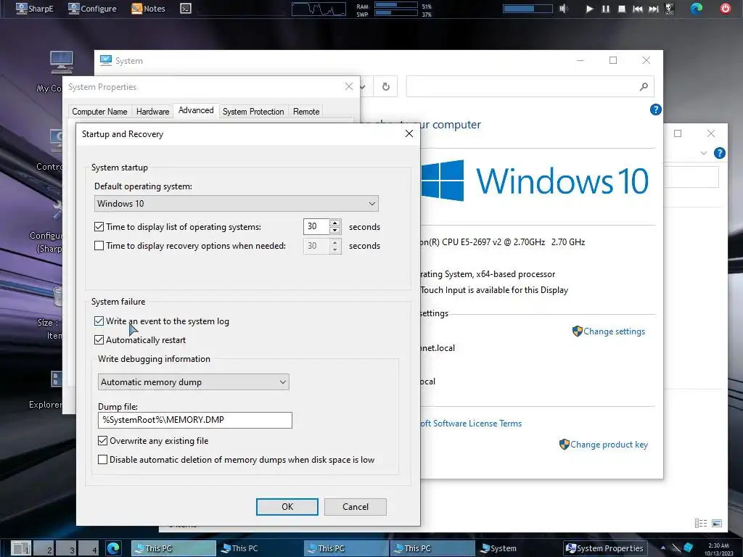The image size is (743, 557).
Task: Mute audio with the speaker icon
Action: pyautogui.click(x=563, y=9)
